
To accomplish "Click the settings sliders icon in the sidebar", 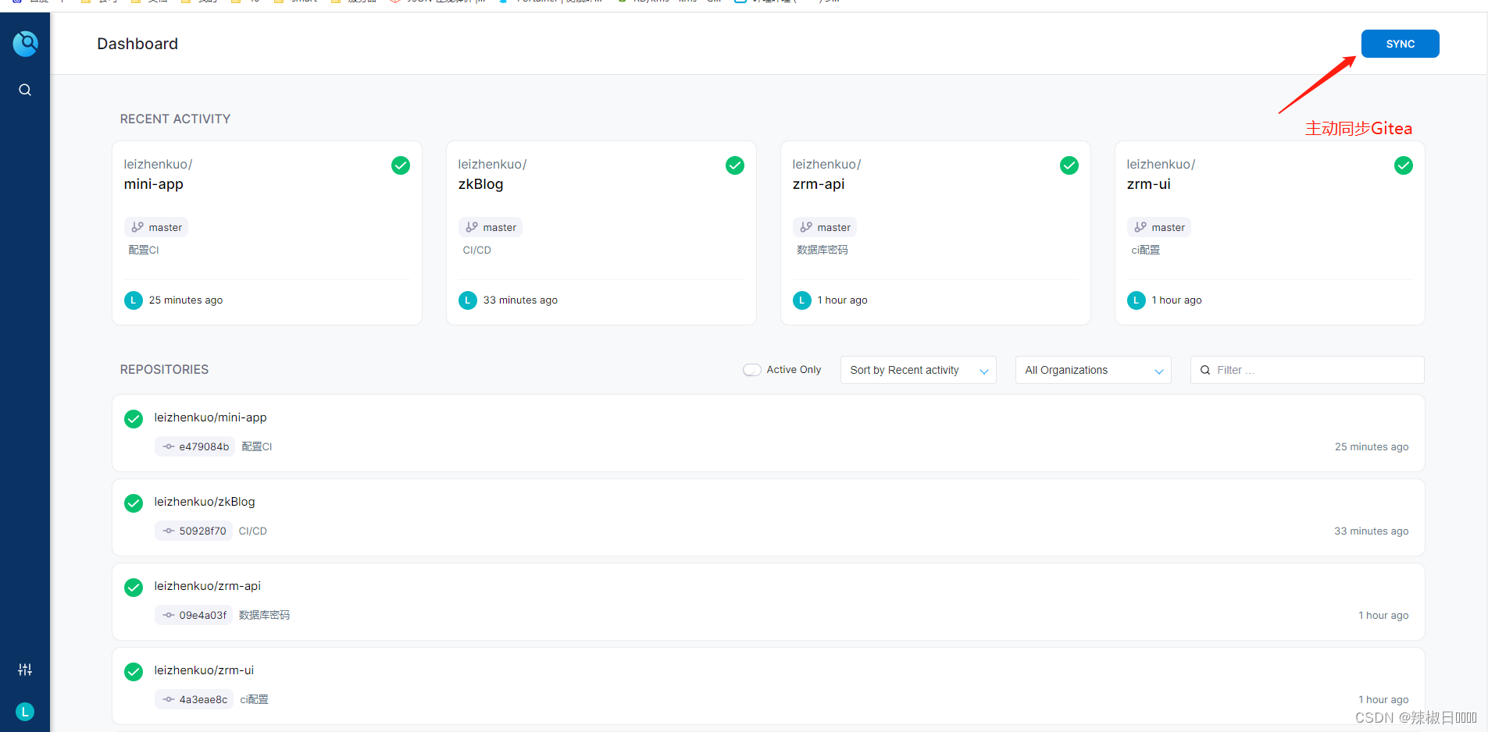I will (x=24, y=670).
